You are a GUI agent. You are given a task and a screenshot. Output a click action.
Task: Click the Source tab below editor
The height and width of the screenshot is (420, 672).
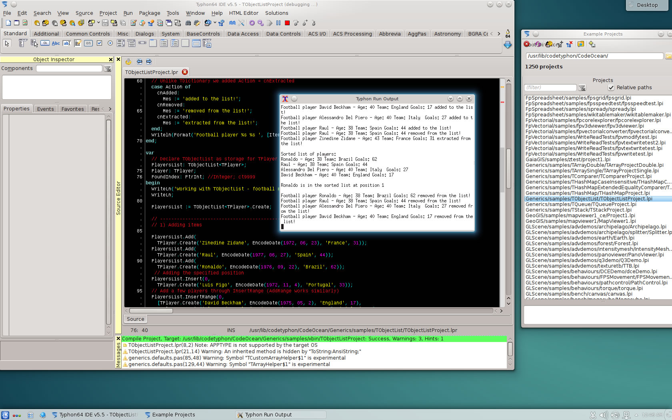(x=135, y=319)
